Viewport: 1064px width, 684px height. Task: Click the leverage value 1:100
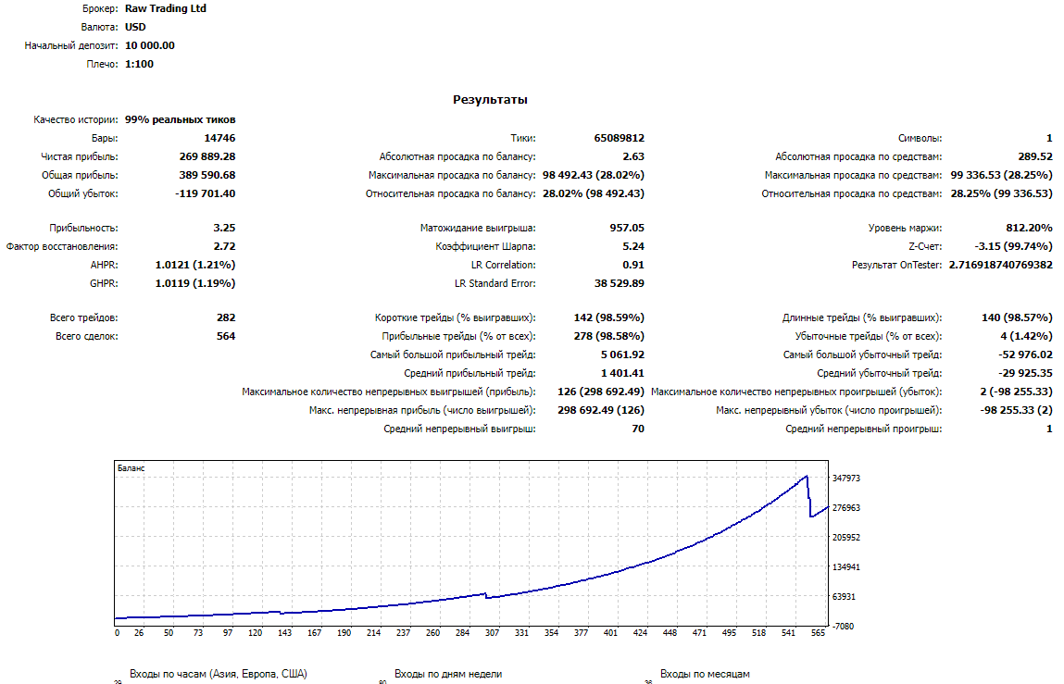(139, 64)
